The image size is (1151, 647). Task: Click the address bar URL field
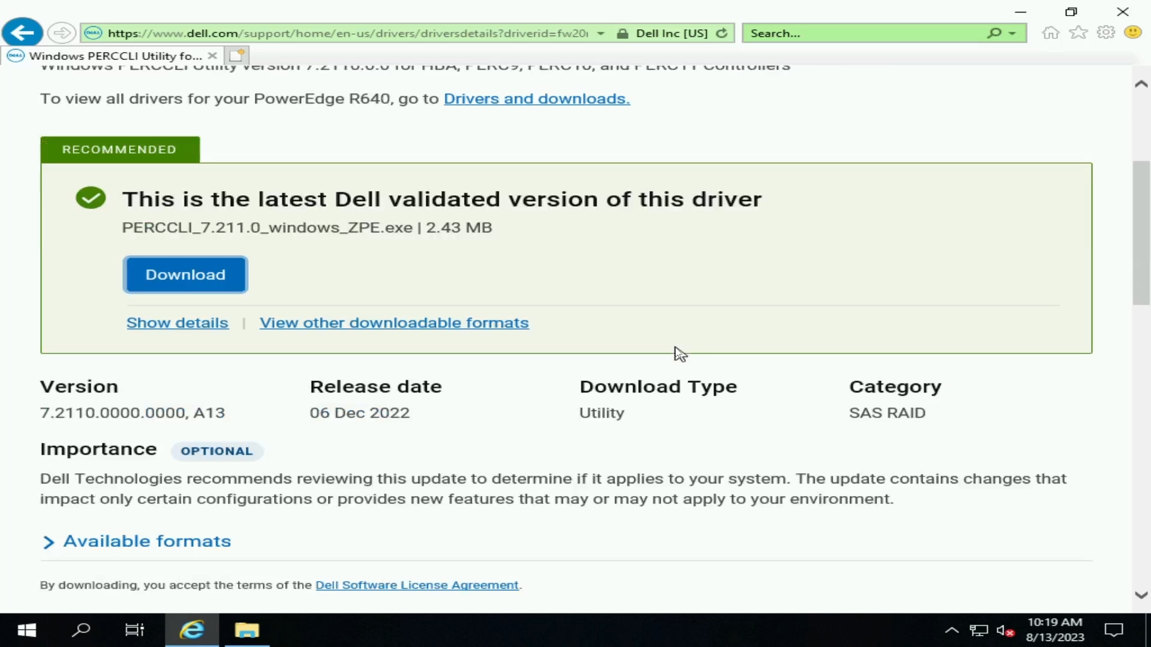coord(345,32)
